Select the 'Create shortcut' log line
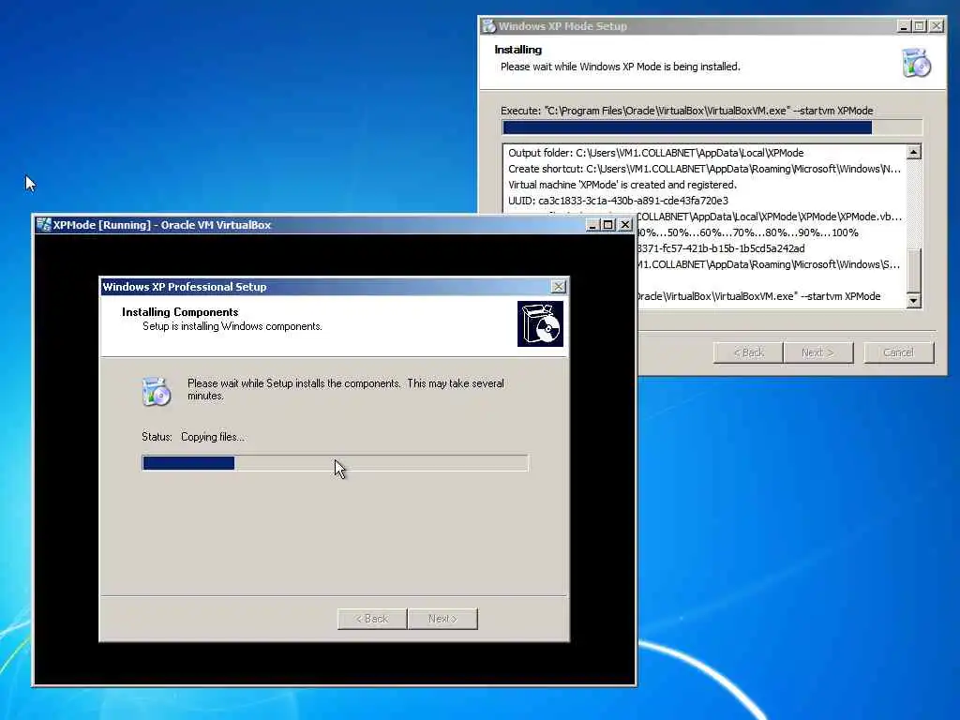This screenshot has height=720, width=960. click(704, 169)
